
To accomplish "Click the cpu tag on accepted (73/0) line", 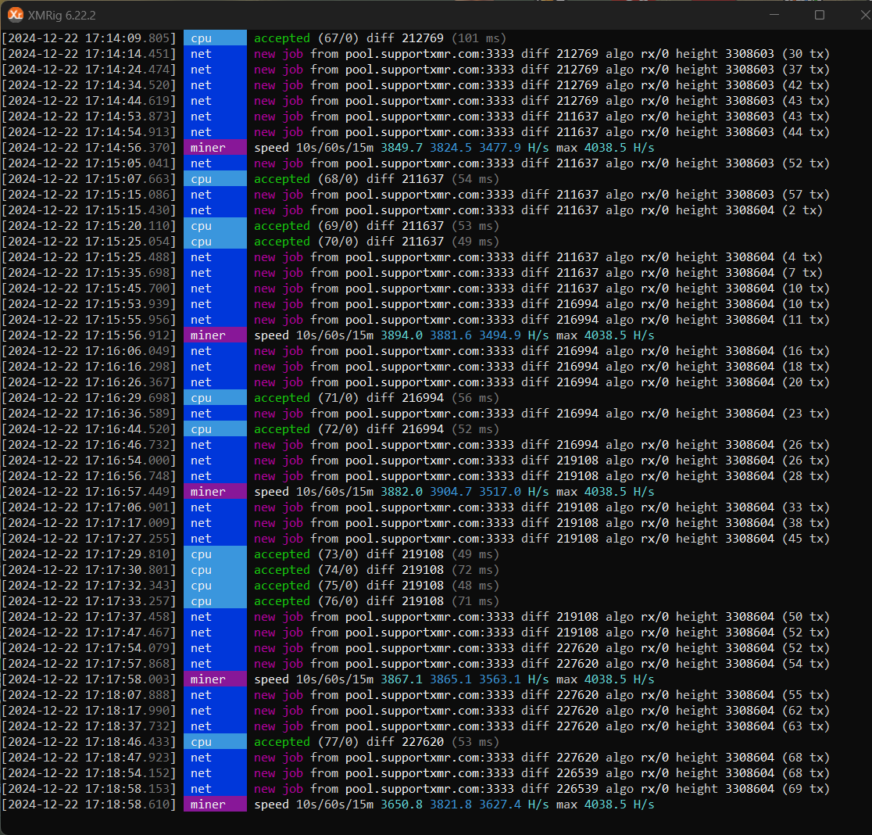I will coord(201,554).
